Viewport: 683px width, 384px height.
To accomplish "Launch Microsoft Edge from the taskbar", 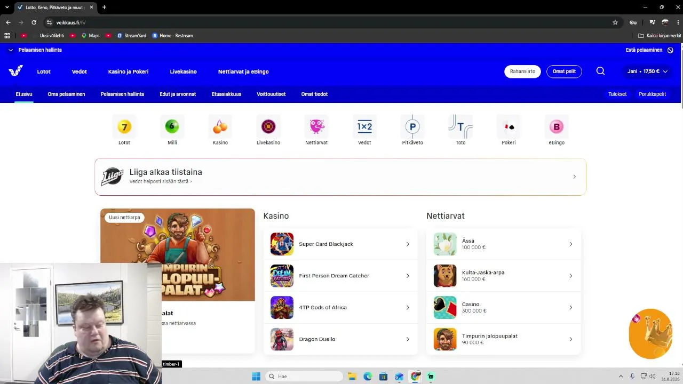I will click(368, 377).
